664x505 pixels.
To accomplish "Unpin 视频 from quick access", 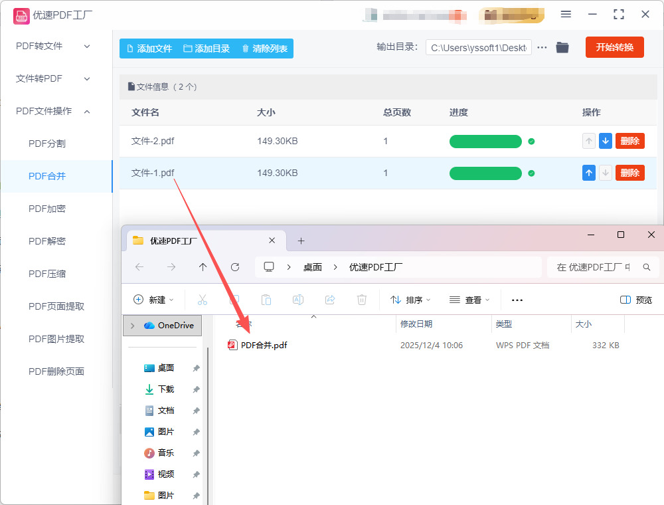I will pos(196,474).
